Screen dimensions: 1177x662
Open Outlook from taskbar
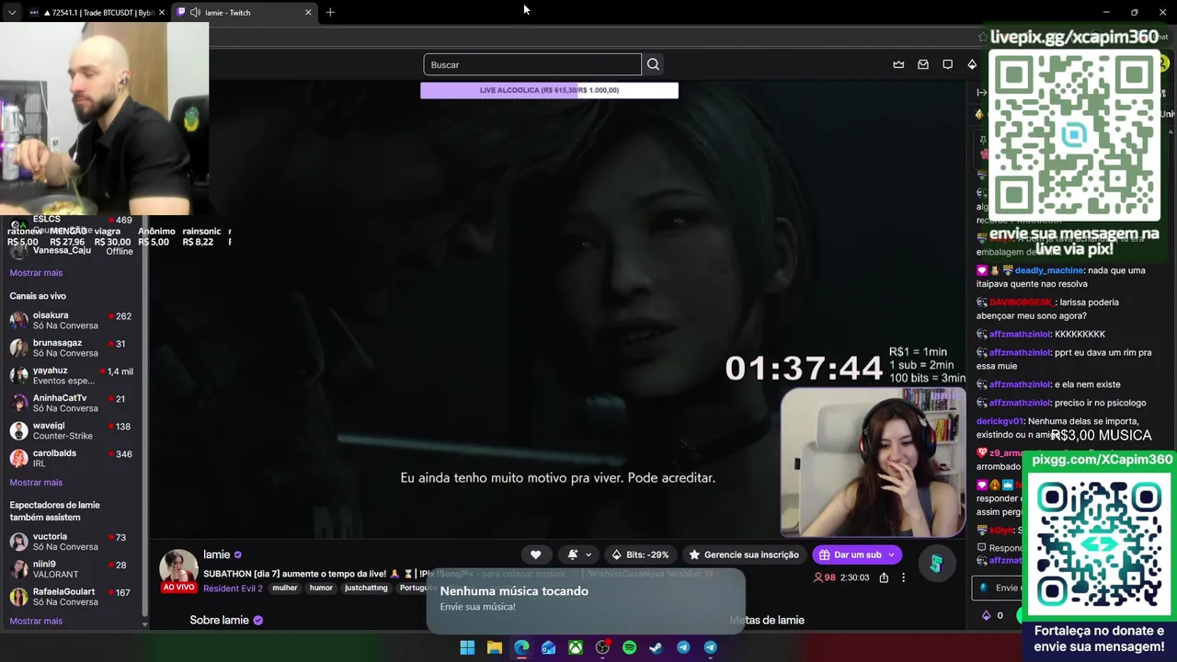pyautogui.click(x=548, y=647)
